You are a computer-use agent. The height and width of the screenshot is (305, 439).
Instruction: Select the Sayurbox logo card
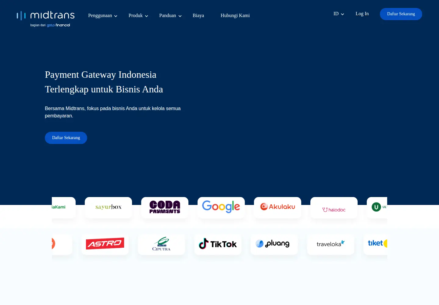click(108, 208)
